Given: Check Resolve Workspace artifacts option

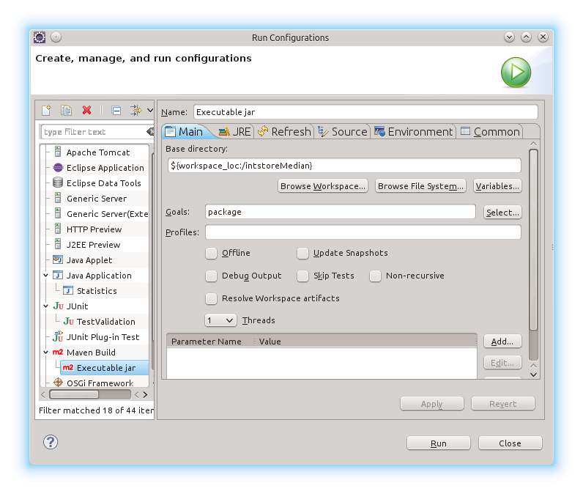Looking at the screenshot, I should coord(211,298).
